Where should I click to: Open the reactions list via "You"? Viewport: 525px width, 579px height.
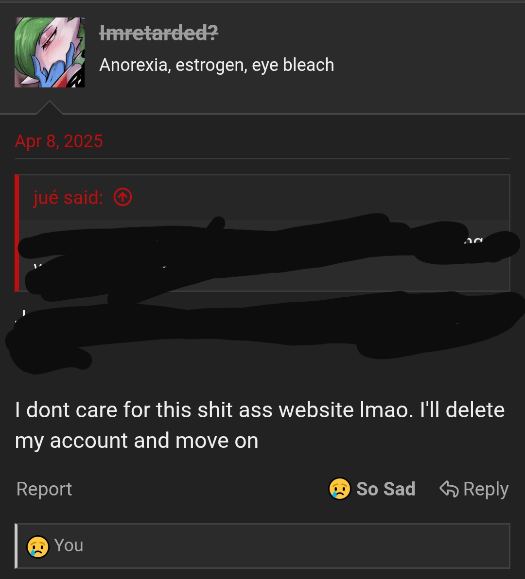tap(69, 545)
